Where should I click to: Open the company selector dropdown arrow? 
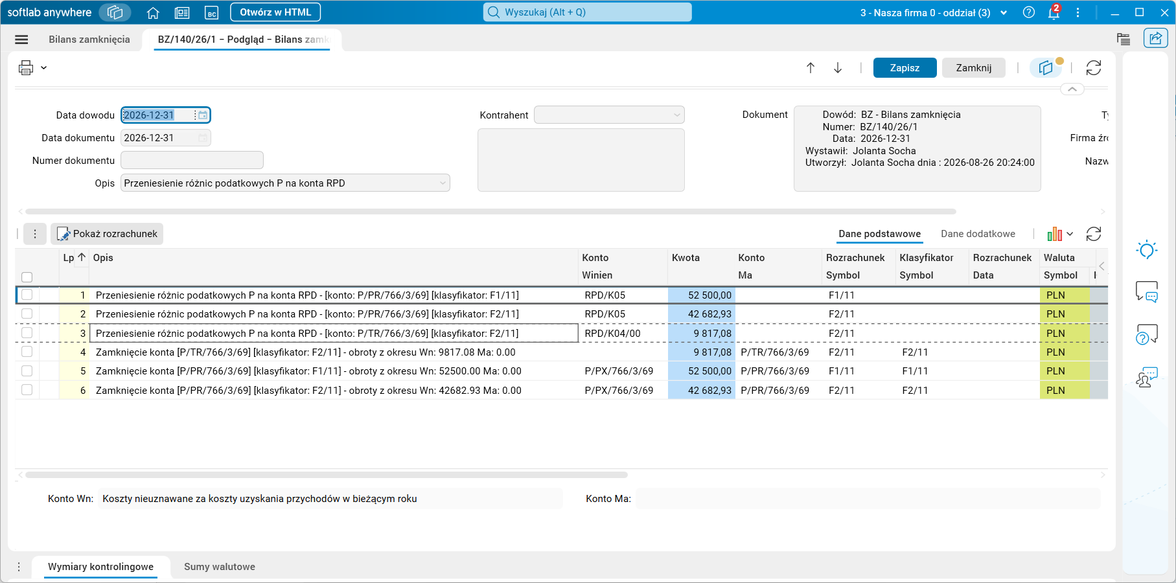pyautogui.click(x=1004, y=13)
